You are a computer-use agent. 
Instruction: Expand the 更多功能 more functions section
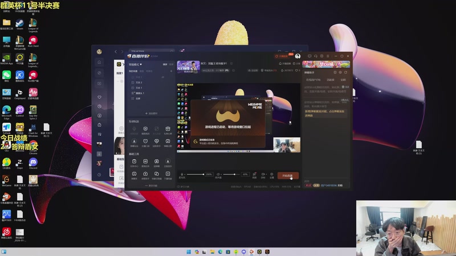click(x=151, y=185)
